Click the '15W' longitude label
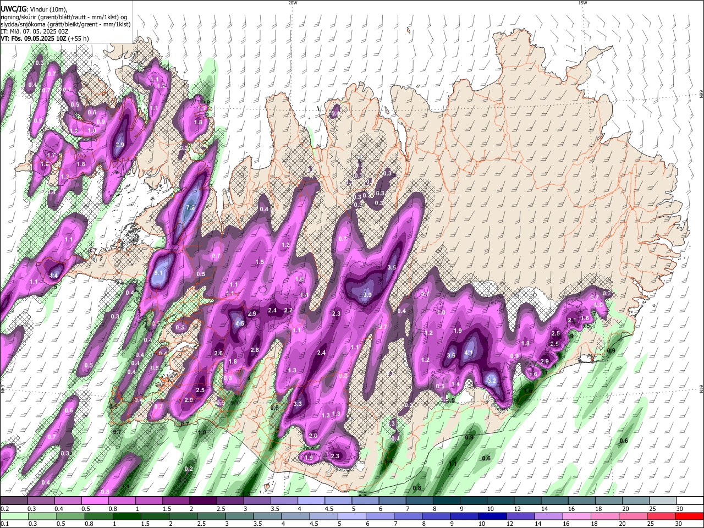The image size is (704, 528). 582,3
